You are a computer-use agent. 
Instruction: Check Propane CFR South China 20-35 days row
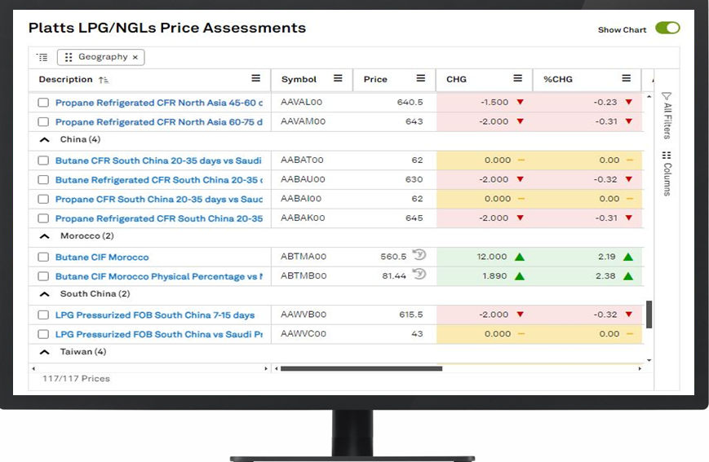(43, 199)
